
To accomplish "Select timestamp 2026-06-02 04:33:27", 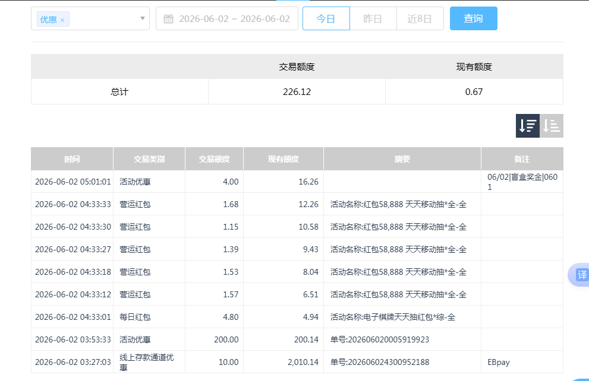I will [x=73, y=249].
